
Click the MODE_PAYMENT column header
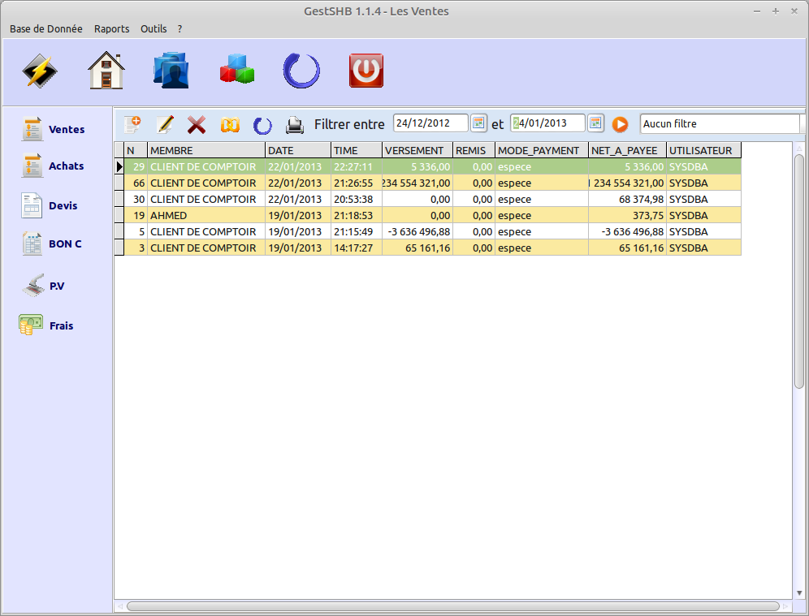(x=542, y=150)
